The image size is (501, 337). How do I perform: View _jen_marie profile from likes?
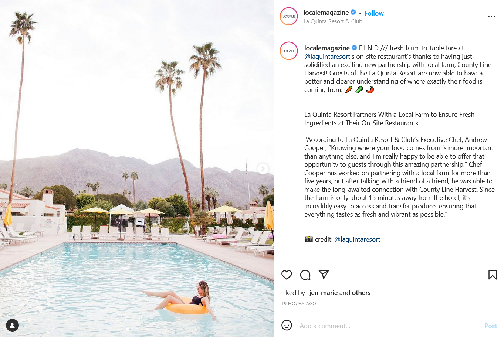[322, 293]
